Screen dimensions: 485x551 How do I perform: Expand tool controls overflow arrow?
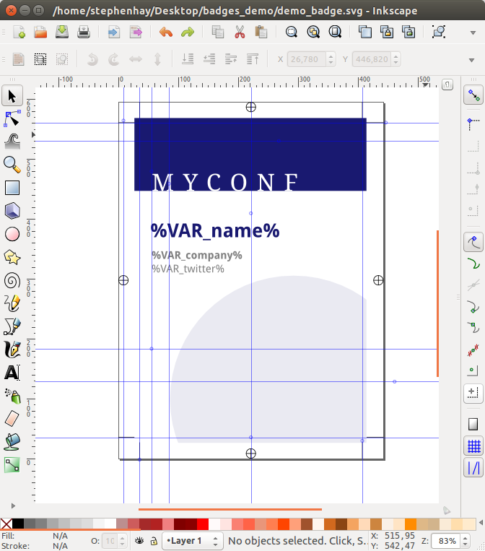(472, 60)
